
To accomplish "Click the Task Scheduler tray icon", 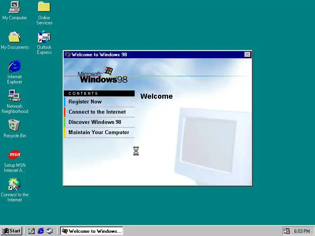I will point(286,231).
